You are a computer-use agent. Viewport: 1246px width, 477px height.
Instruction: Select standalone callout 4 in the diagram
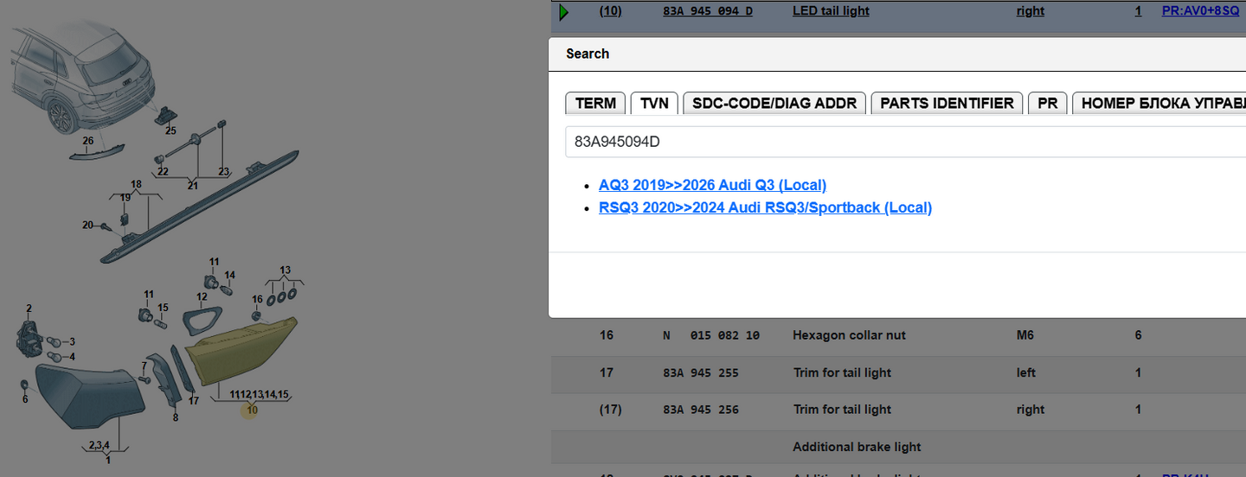pyautogui.click(x=72, y=357)
